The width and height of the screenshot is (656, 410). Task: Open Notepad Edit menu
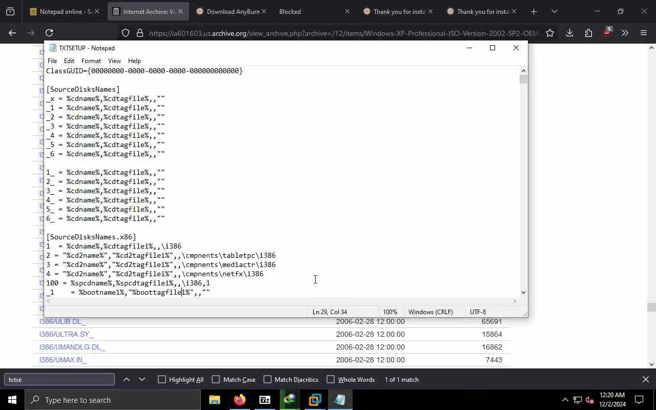69,60
